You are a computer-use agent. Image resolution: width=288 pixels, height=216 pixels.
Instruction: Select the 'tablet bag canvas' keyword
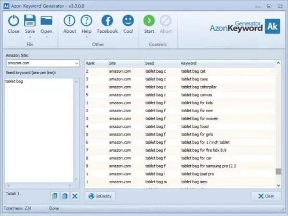point(197,95)
